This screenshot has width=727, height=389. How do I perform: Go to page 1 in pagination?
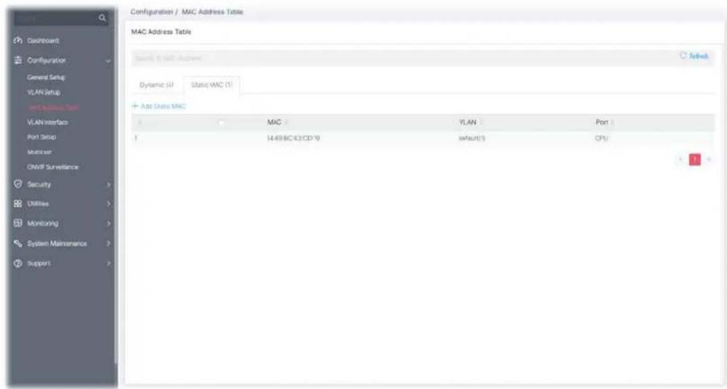[x=695, y=159]
